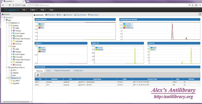Click the Languages icon under the test1 database
This screenshot has height=104, width=202.
click(14, 62)
